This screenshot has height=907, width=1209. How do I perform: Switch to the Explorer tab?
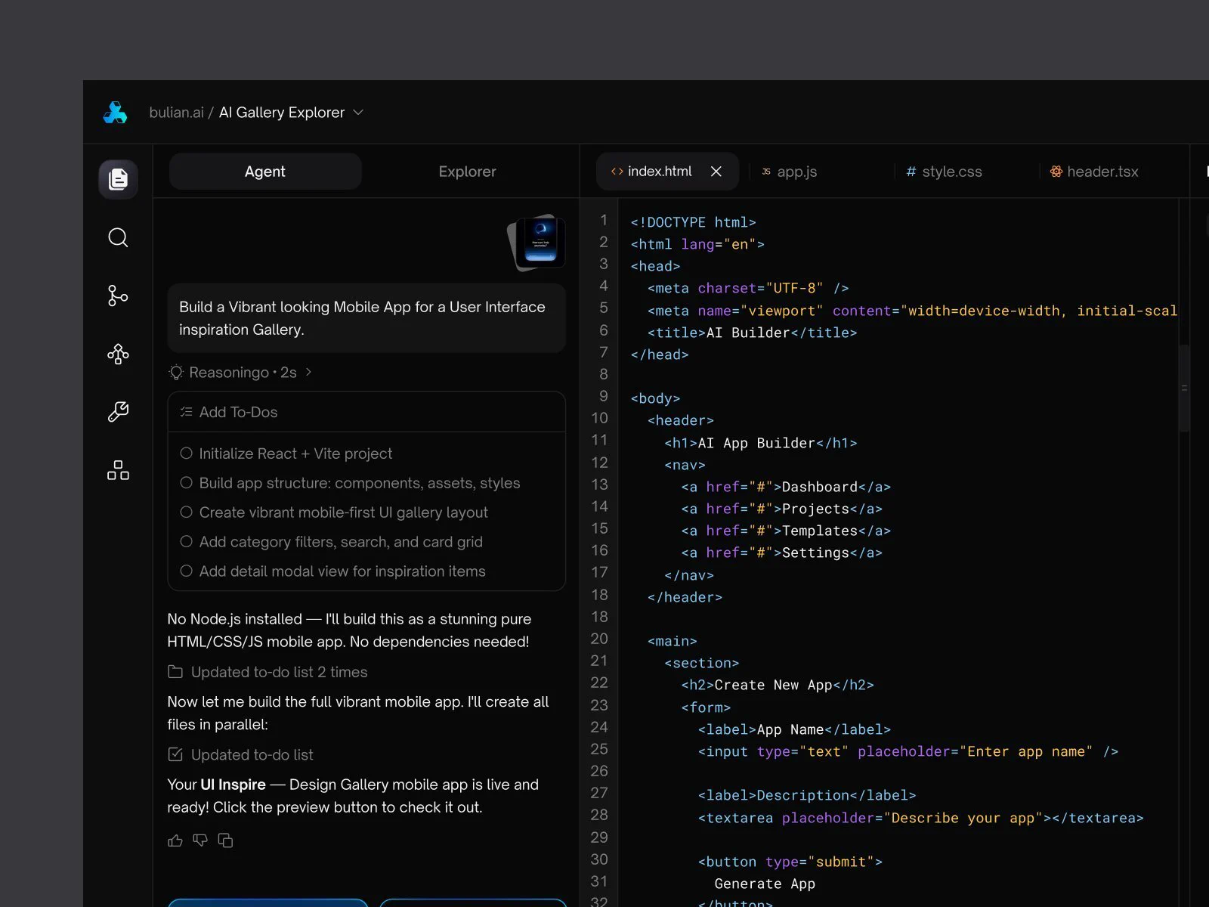point(468,172)
